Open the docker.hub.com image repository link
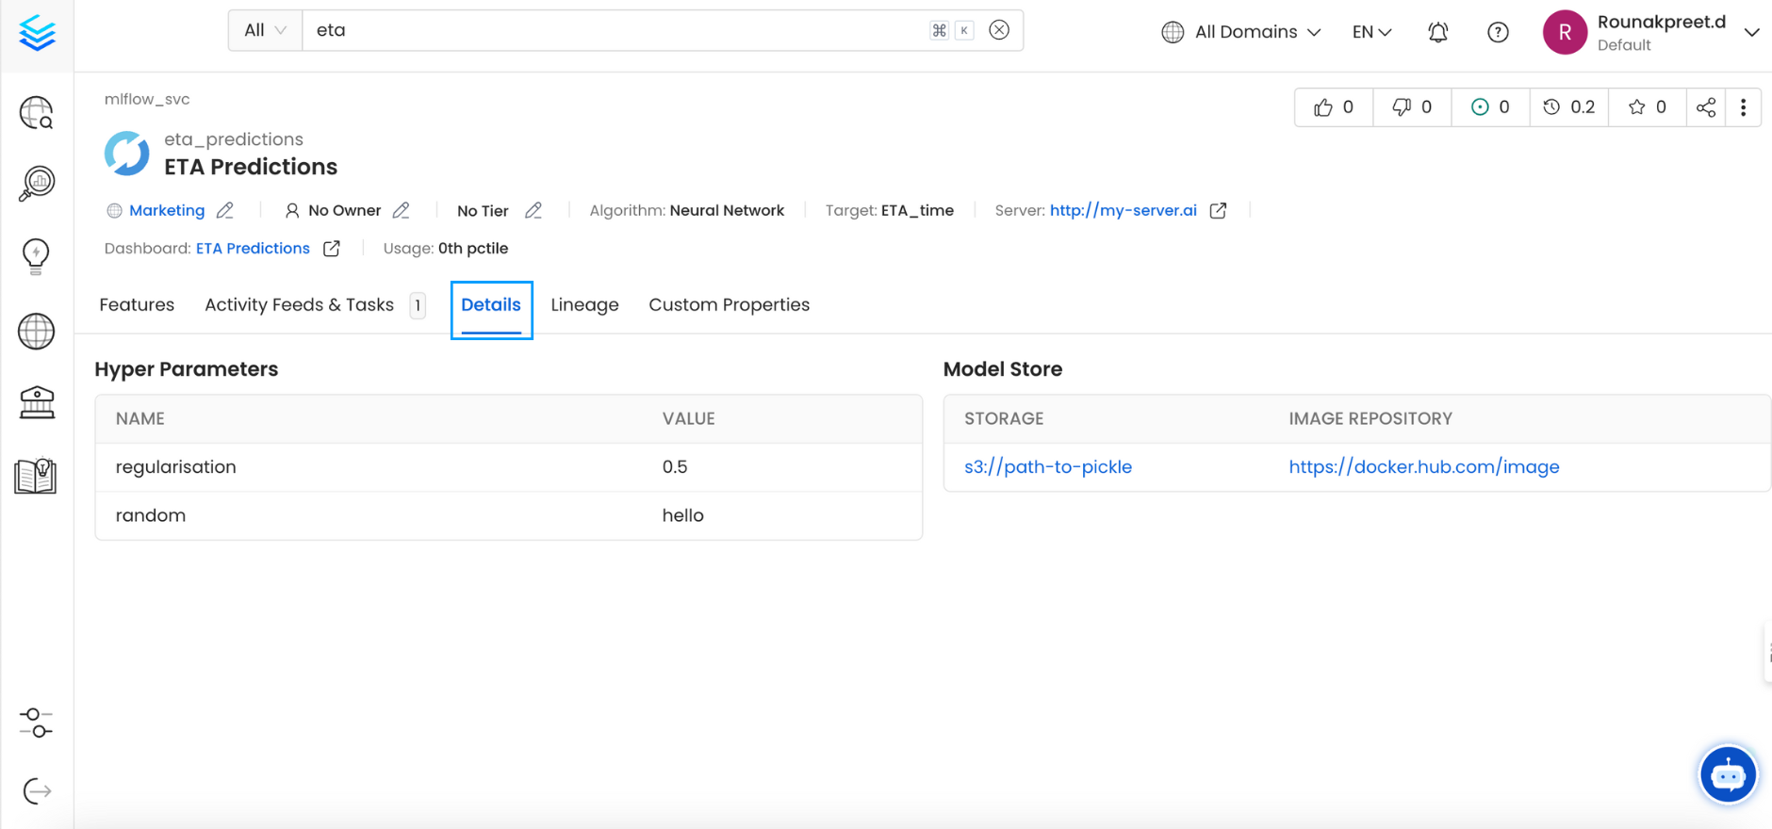 click(x=1423, y=467)
